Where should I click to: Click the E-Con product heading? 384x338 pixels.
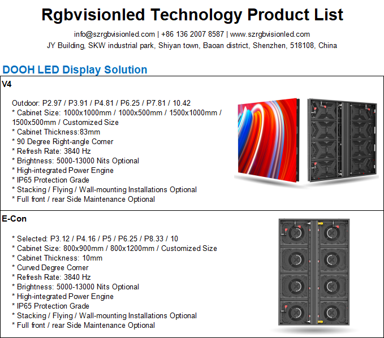(14, 219)
